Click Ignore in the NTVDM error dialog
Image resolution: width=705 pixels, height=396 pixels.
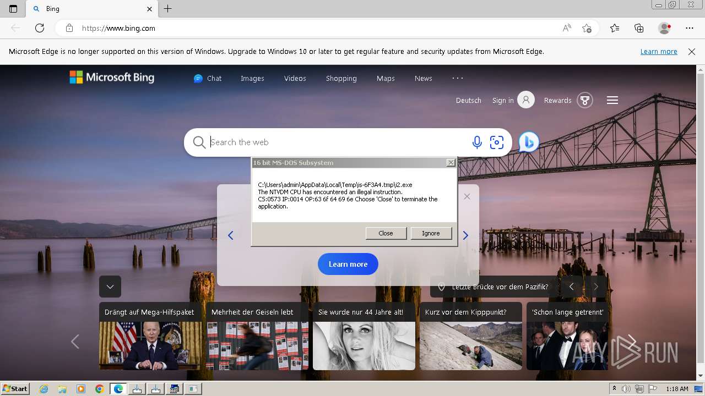point(431,233)
